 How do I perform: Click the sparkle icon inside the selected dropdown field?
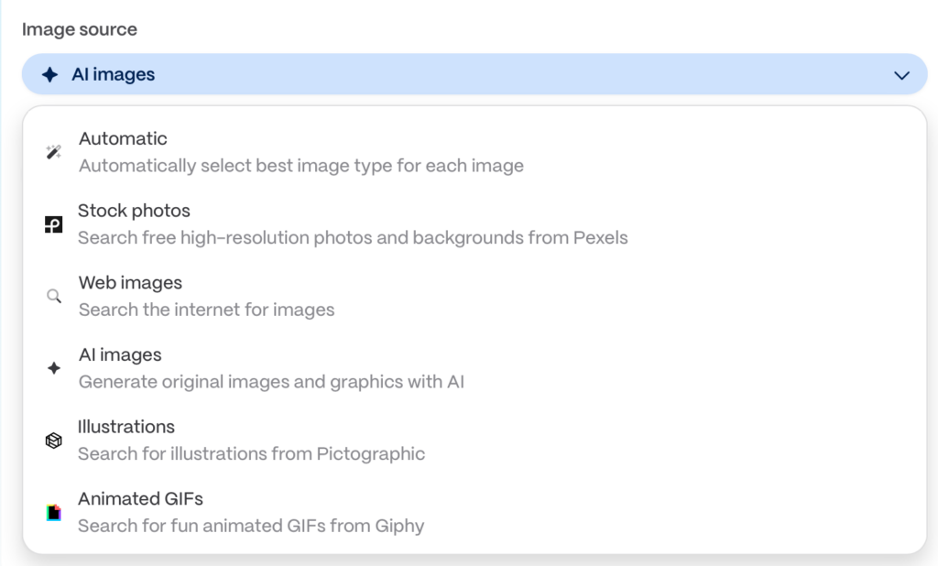click(x=50, y=75)
